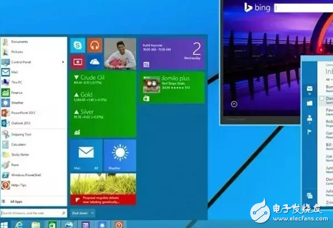Expand the Control Panel submenu arrow

point(63,62)
